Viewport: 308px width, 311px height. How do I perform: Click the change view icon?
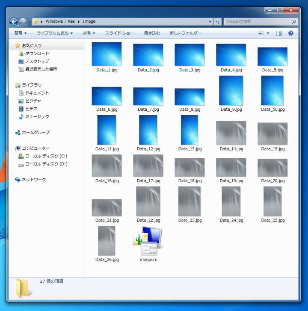(261, 33)
